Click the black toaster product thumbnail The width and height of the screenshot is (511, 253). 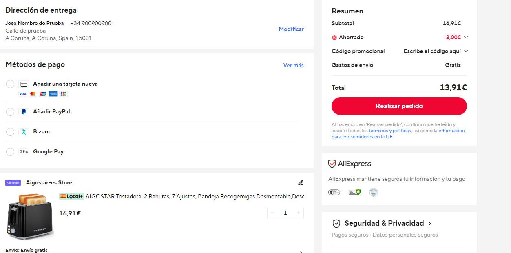[30, 217]
